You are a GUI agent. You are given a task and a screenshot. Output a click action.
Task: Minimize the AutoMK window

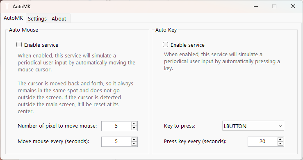tap(256, 6)
